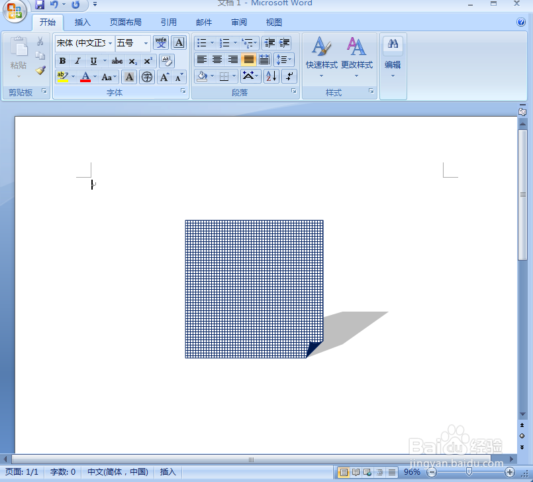Apply superscript formatting

pyautogui.click(x=148, y=61)
